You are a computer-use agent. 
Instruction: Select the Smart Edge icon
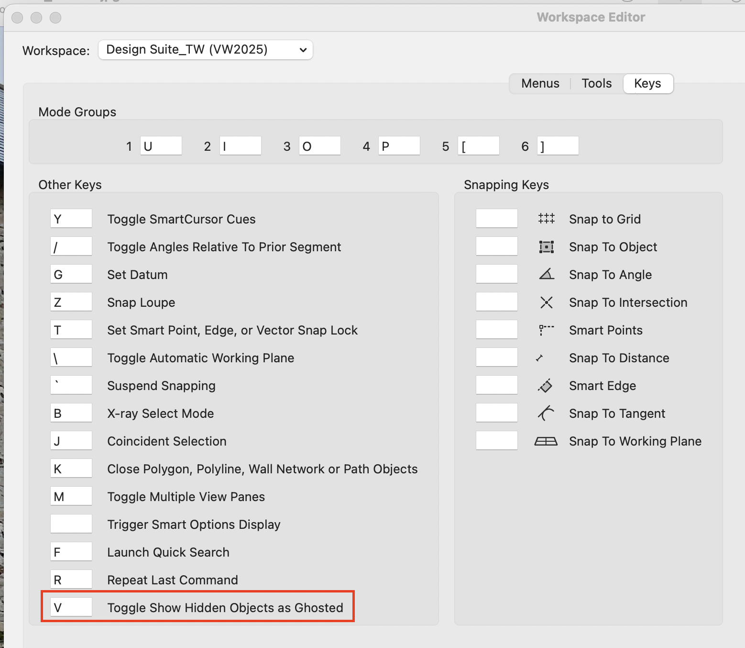(x=547, y=385)
